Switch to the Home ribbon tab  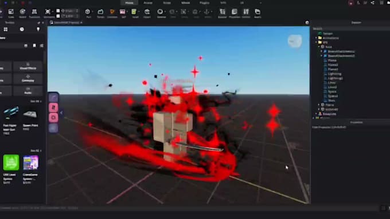click(x=130, y=3)
